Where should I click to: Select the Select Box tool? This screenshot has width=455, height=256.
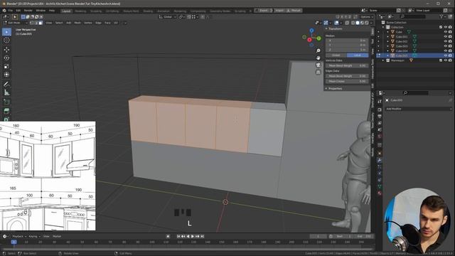[6, 32]
